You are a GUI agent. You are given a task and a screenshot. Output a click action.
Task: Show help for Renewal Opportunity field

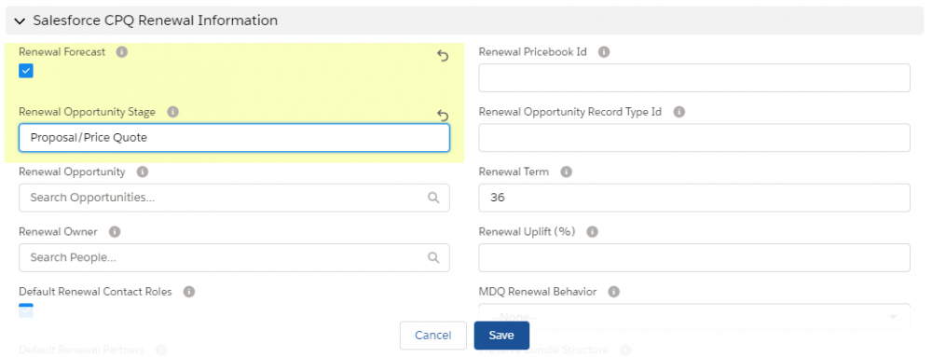[x=142, y=172]
